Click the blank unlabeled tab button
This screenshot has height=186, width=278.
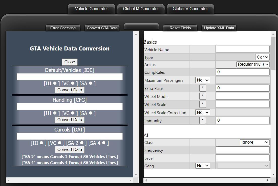(141, 26)
